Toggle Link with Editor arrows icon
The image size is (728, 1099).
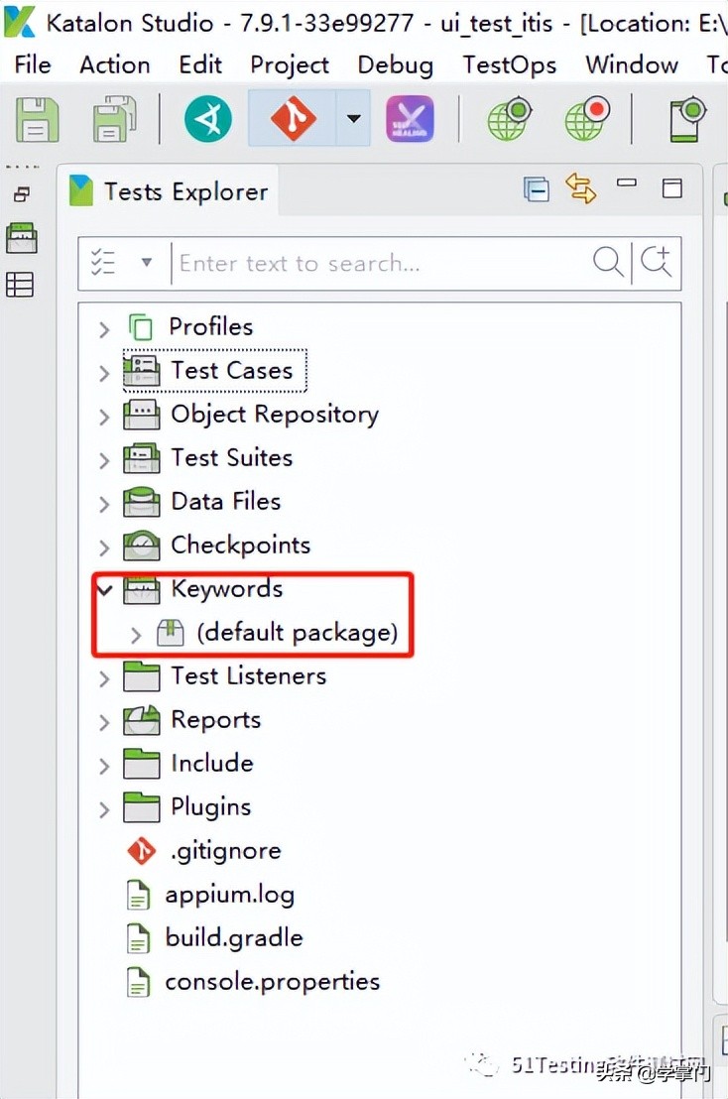click(580, 187)
